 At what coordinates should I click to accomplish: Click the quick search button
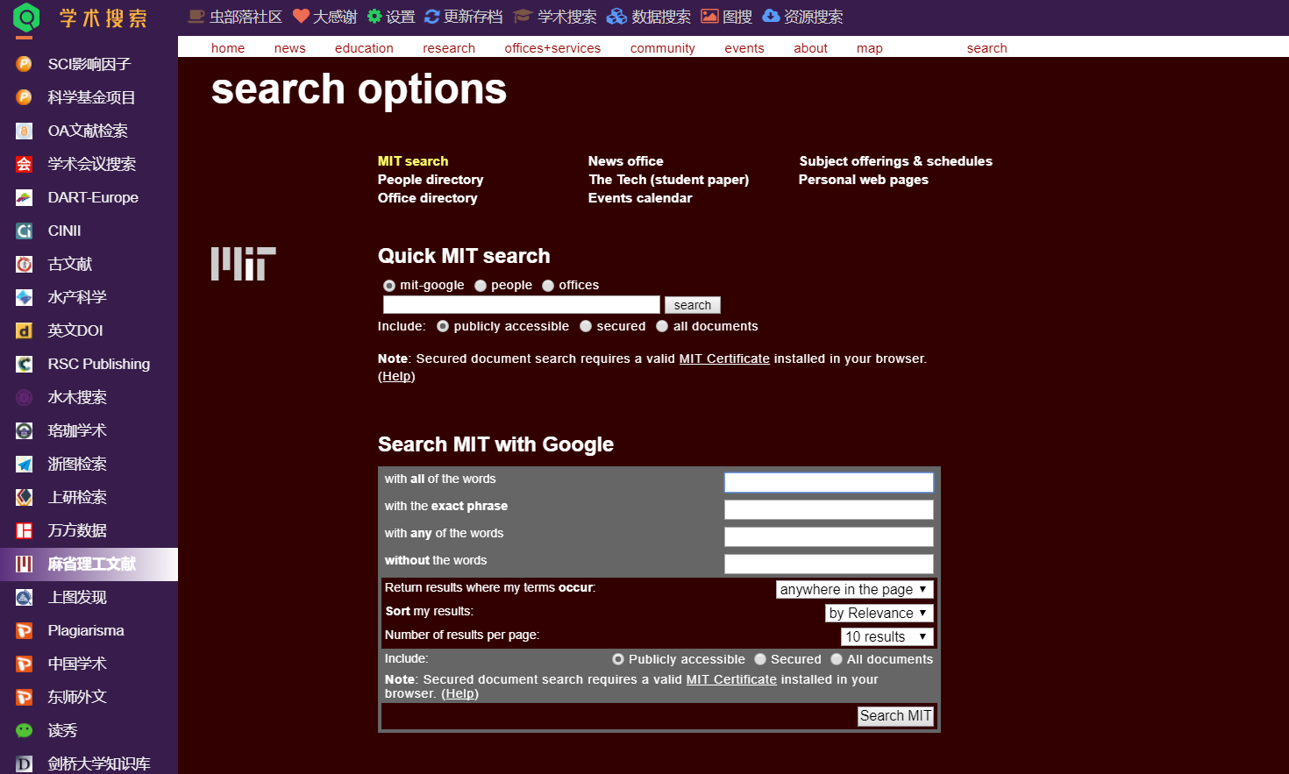click(x=693, y=305)
